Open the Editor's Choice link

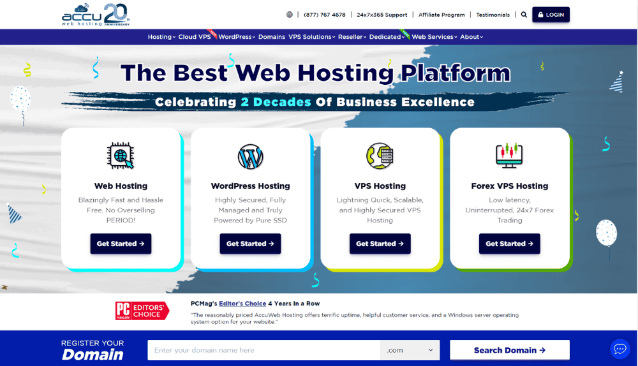[x=242, y=304]
